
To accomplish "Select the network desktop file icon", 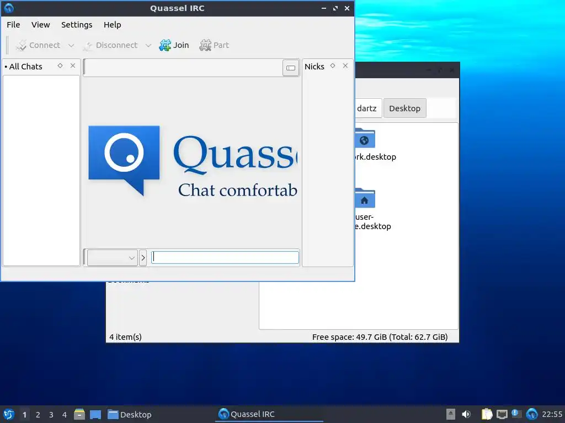I will 365,138.
